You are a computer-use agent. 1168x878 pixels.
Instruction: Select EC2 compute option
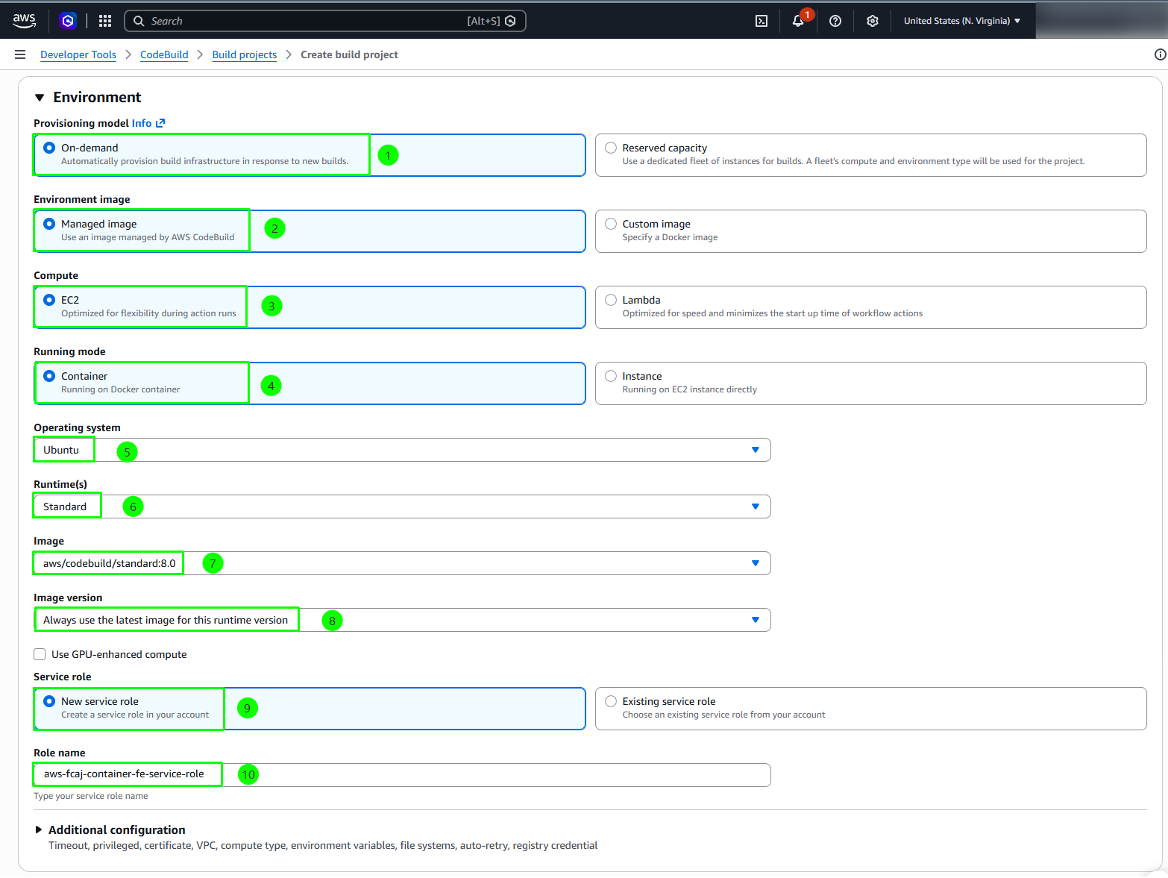tap(310, 307)
